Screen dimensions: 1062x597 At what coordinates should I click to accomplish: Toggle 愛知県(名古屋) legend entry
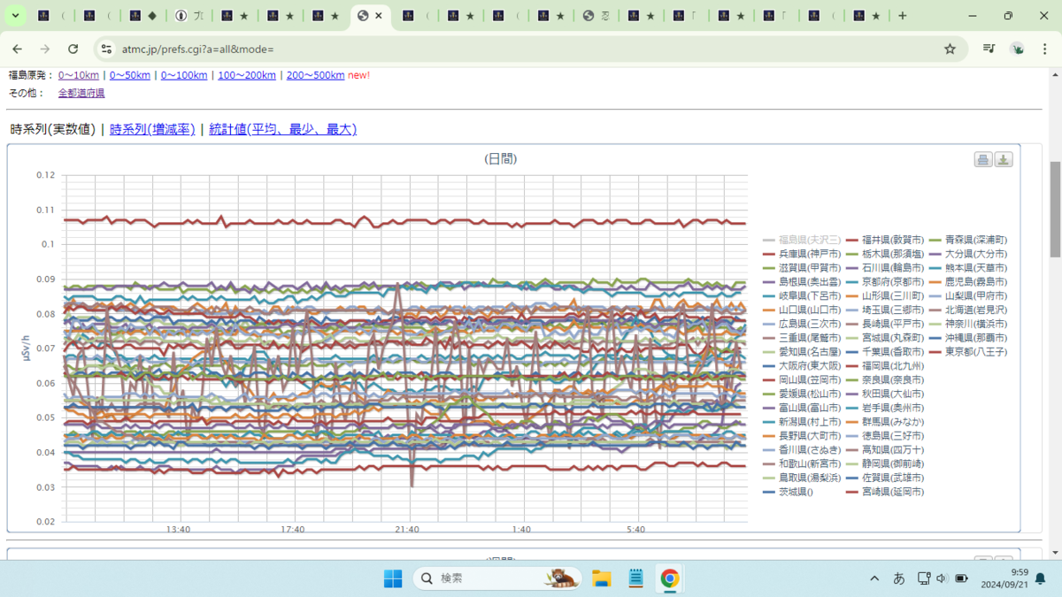click(802, 351)
